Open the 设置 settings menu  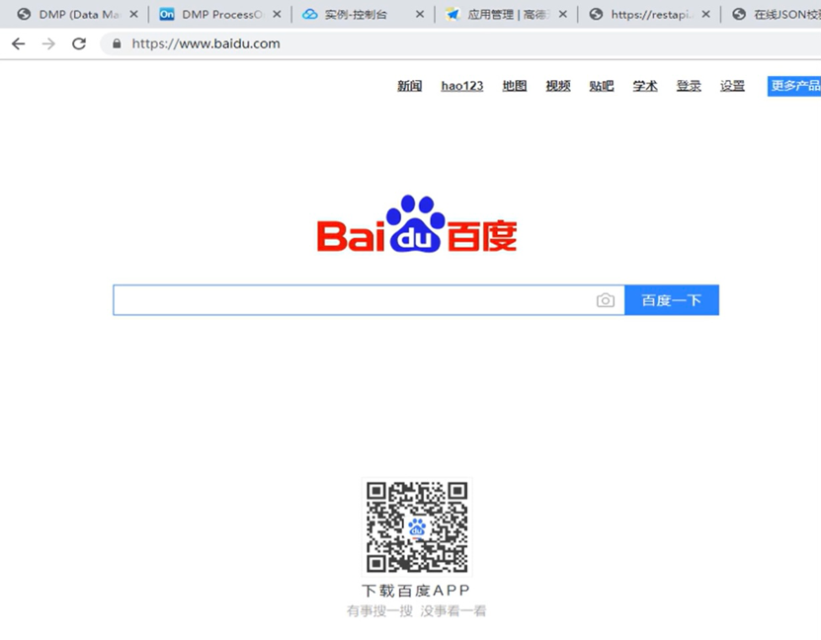pos(732,86)
